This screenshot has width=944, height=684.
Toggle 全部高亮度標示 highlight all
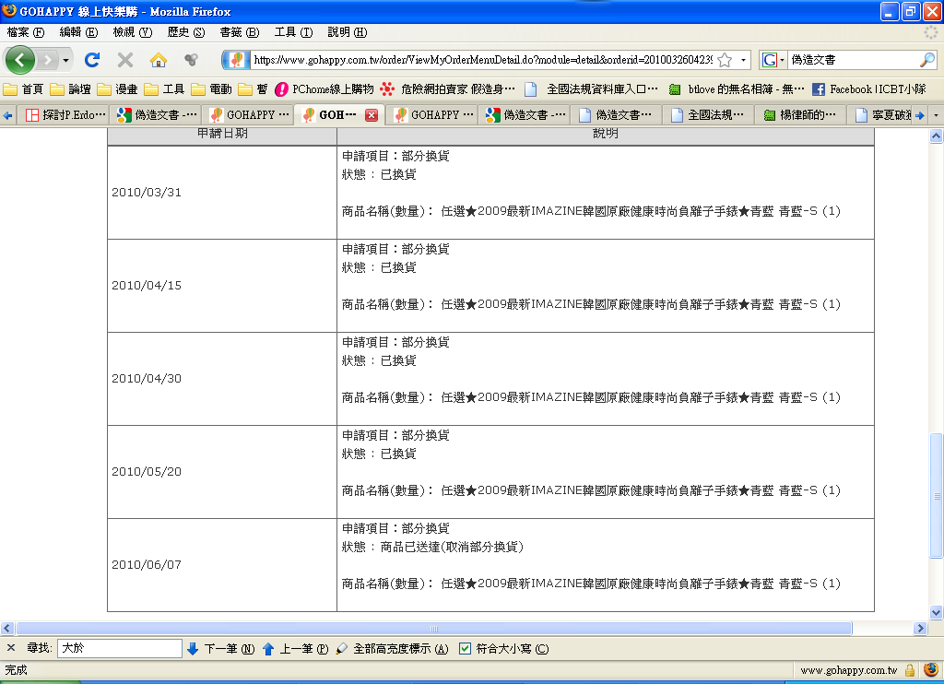tap(393, 648)
